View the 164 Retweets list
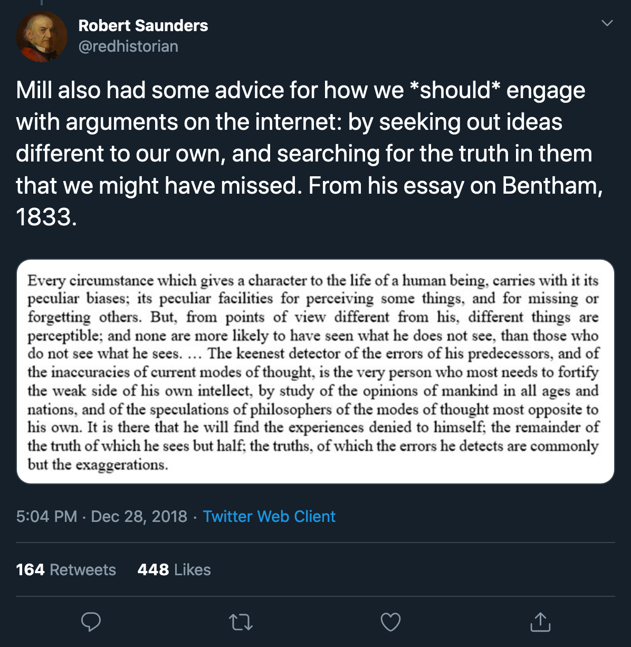This screenshot has width=631, height=647. pyautogui.click(x=66, y=570)
